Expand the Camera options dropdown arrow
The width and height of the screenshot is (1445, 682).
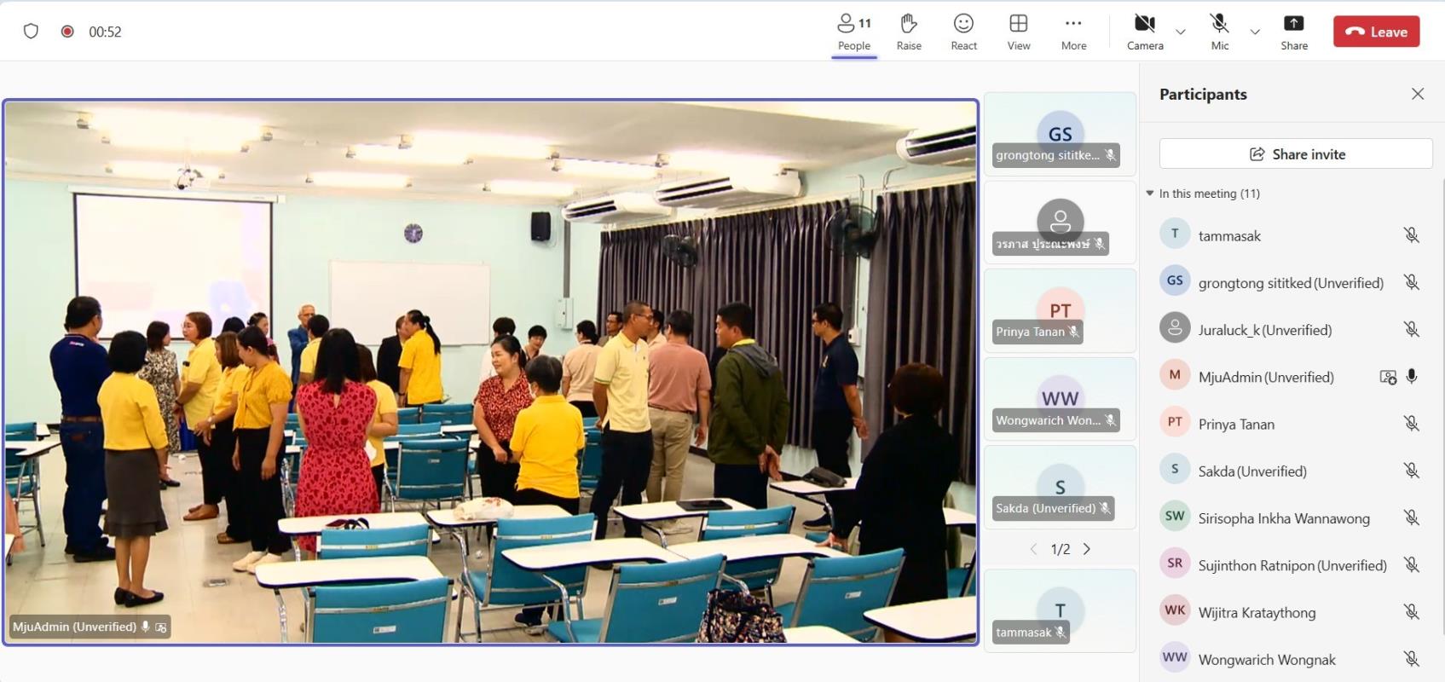click(x=1181, y=32)
